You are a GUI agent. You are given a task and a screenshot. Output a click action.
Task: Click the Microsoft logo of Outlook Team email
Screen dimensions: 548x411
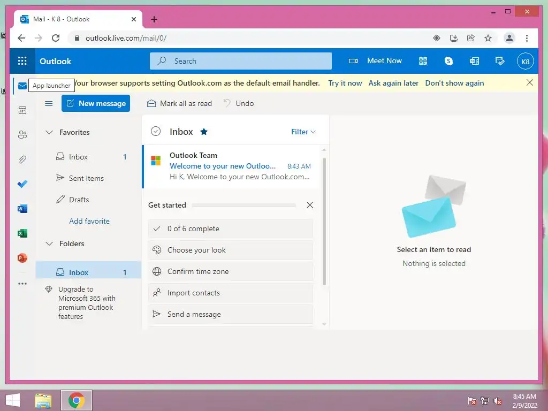click(156, 161)
